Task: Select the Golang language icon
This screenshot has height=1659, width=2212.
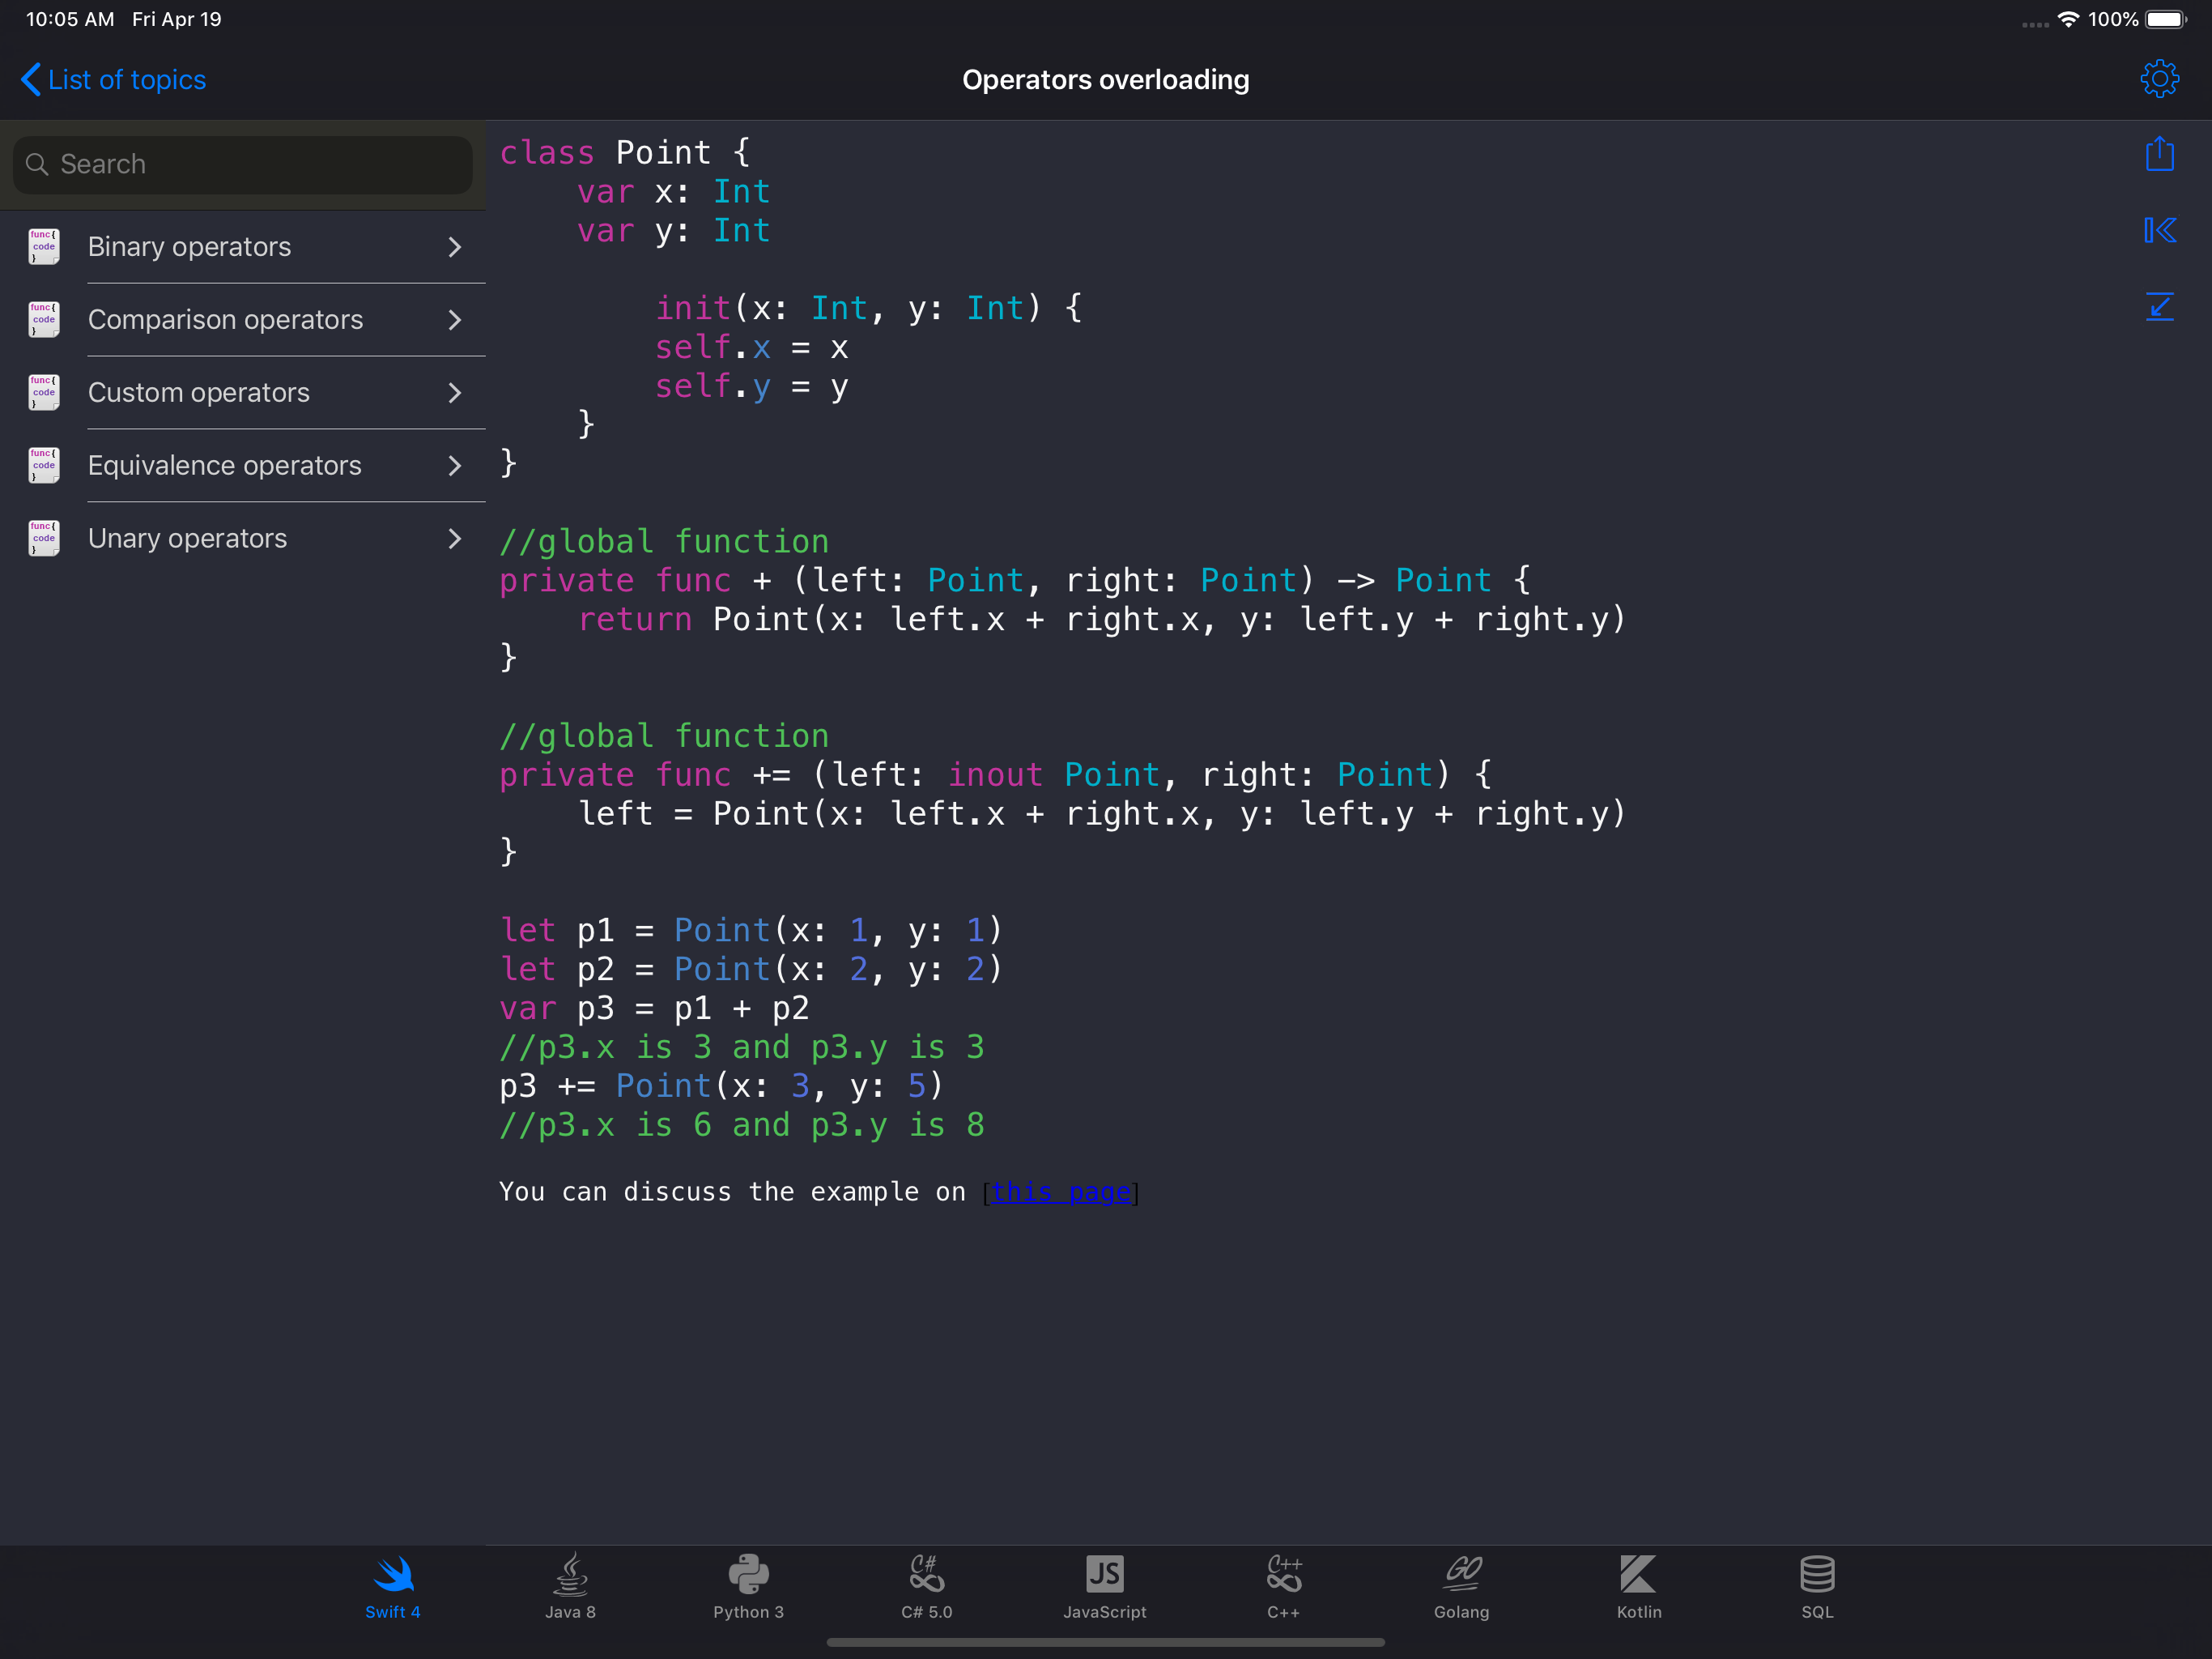Action: (1461, 1585)
